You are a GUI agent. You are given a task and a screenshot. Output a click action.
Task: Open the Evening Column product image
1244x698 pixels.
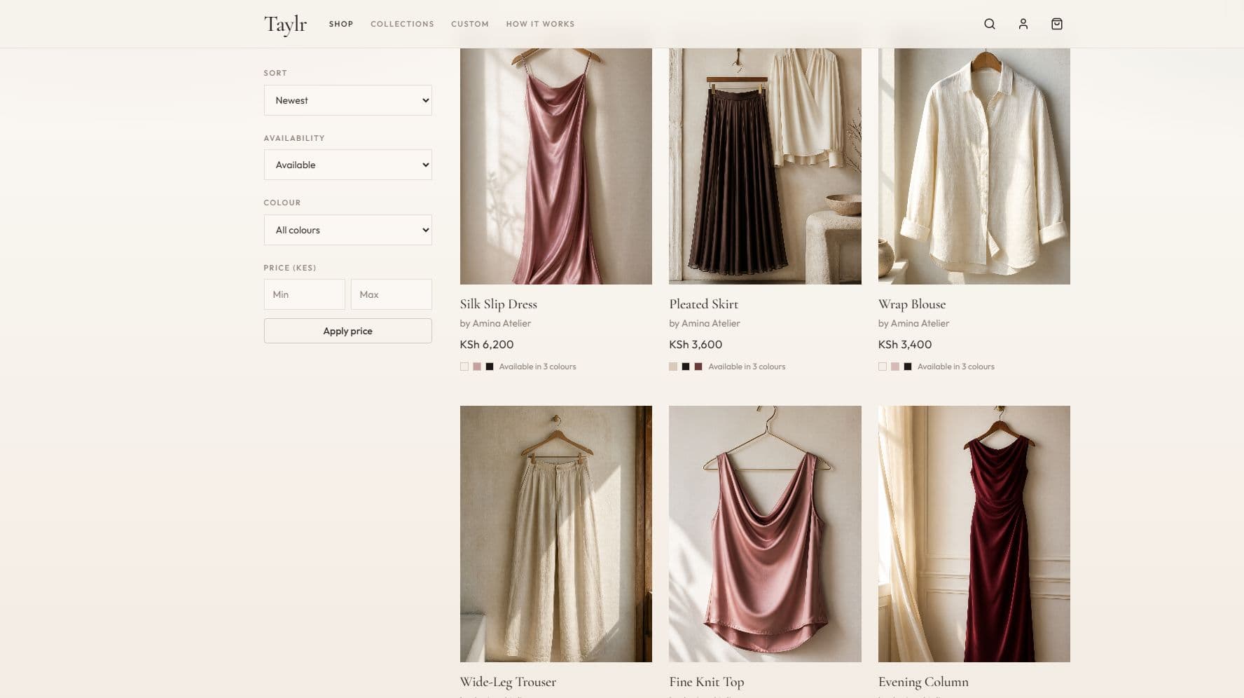click(974, 534)
